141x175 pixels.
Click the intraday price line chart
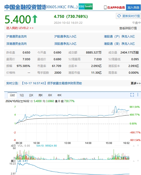point(72,124)
